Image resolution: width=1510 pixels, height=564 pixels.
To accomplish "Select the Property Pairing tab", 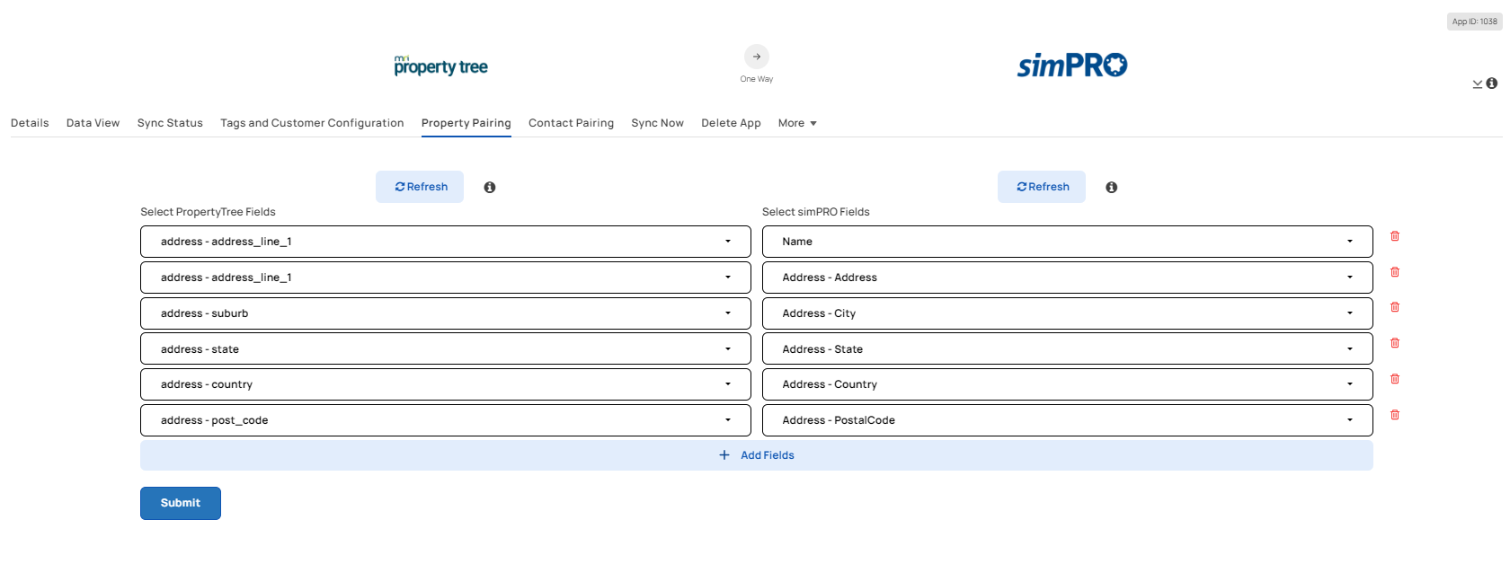I will tap(466, 123).
